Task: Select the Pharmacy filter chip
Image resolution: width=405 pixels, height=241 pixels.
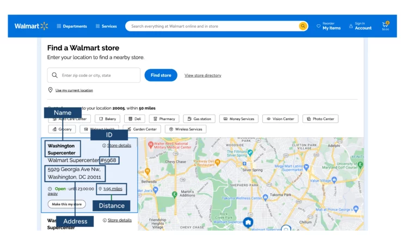Action: click(x=164, y=119)
